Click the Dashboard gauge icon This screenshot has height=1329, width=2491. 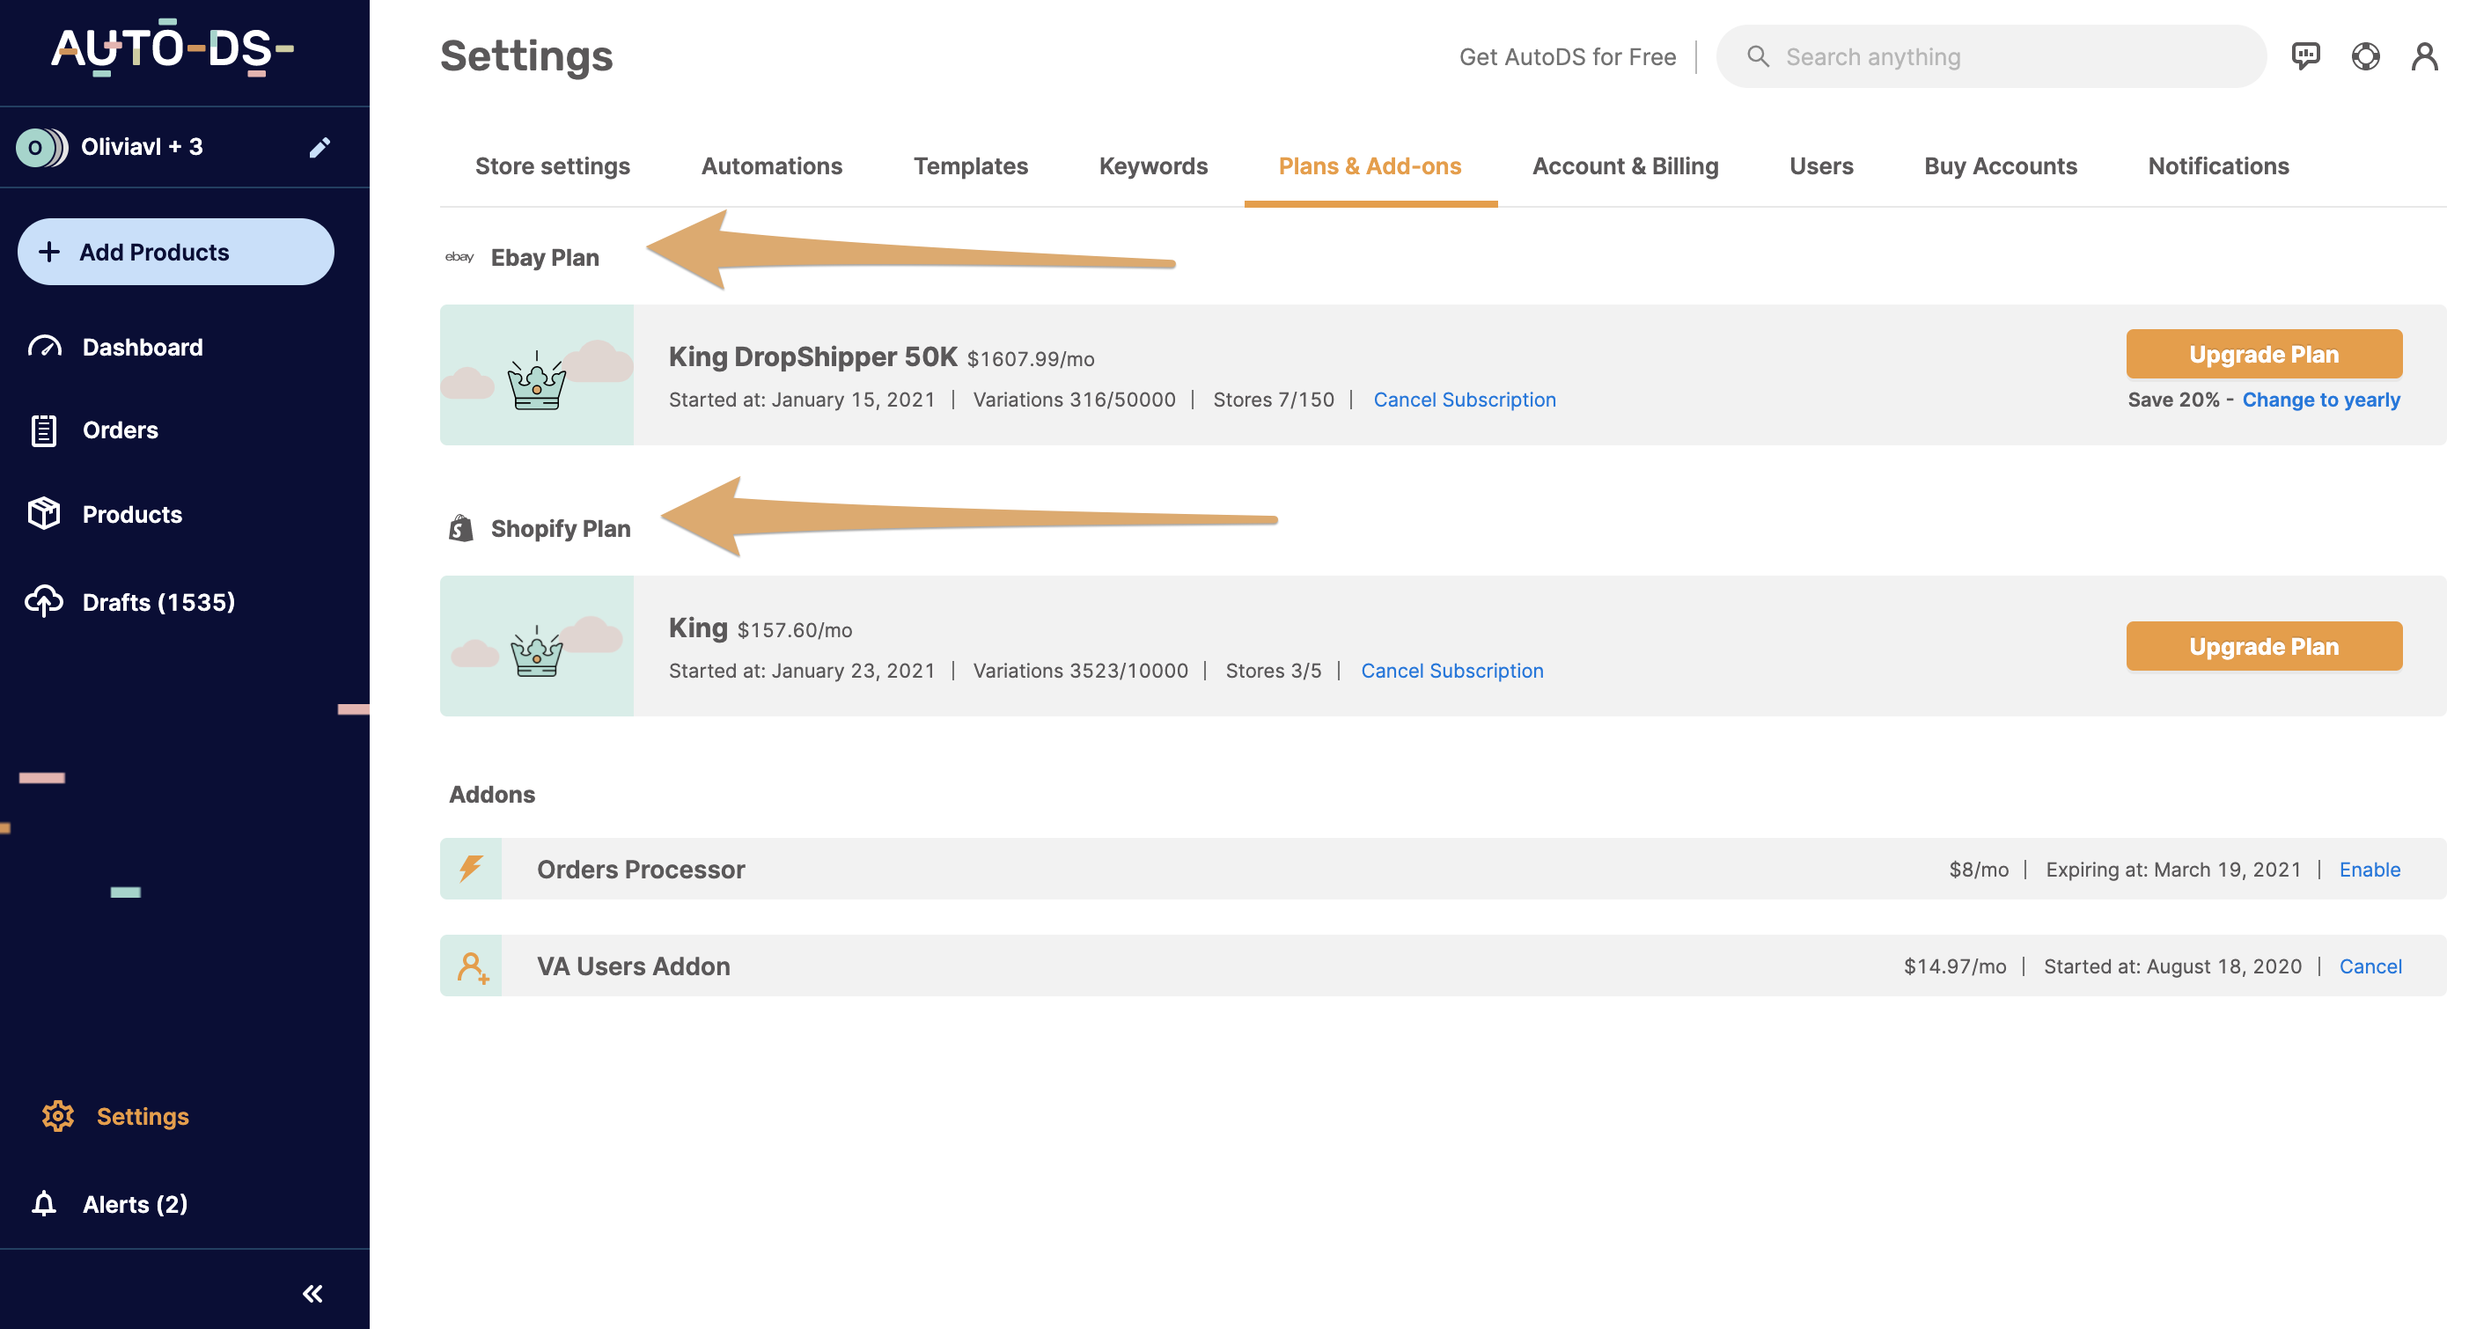click(45, 348)
